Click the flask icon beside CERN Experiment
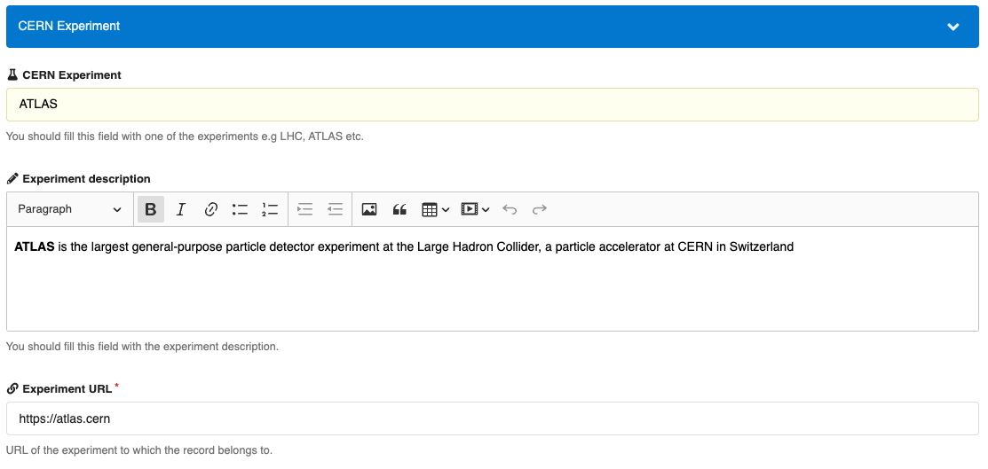The height and width of the screenshot is (469, 988). pos(12,74)
